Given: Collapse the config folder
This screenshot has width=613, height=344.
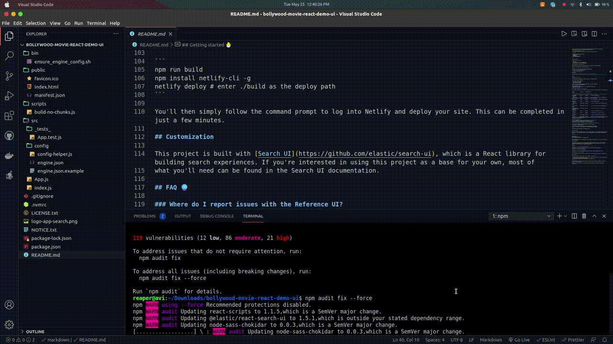Looking at the screenshot, I should tap(72, 146).
